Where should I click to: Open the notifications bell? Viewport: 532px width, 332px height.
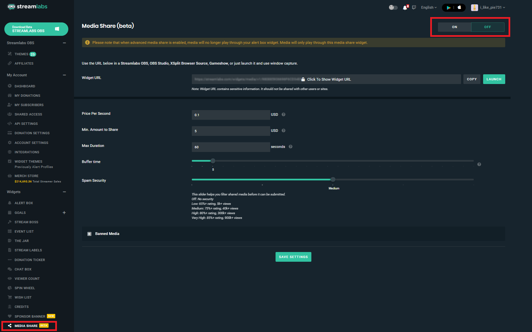coord(405,7)
